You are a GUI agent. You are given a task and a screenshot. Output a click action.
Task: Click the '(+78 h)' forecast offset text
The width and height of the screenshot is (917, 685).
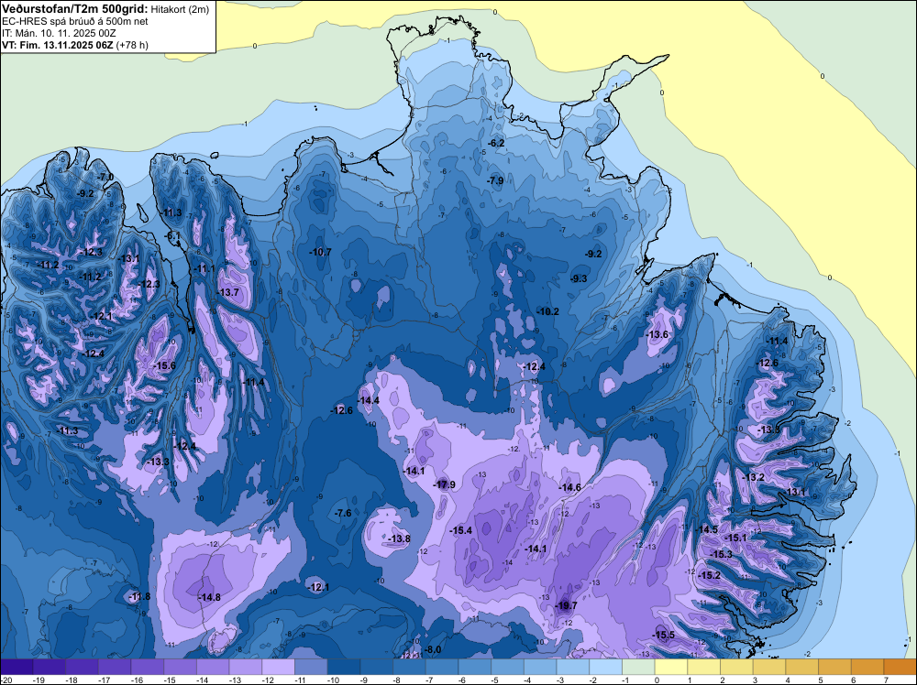coord(132,45)
